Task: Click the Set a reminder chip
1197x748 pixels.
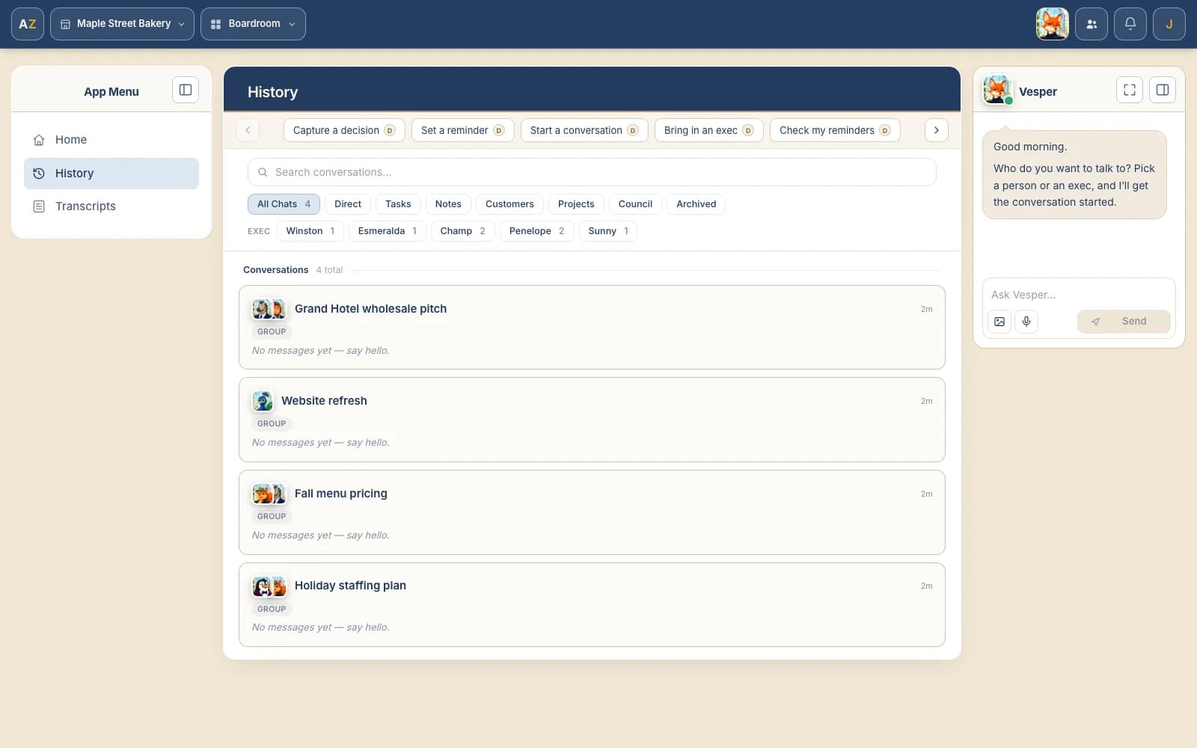Action: [x=462, y=130]
